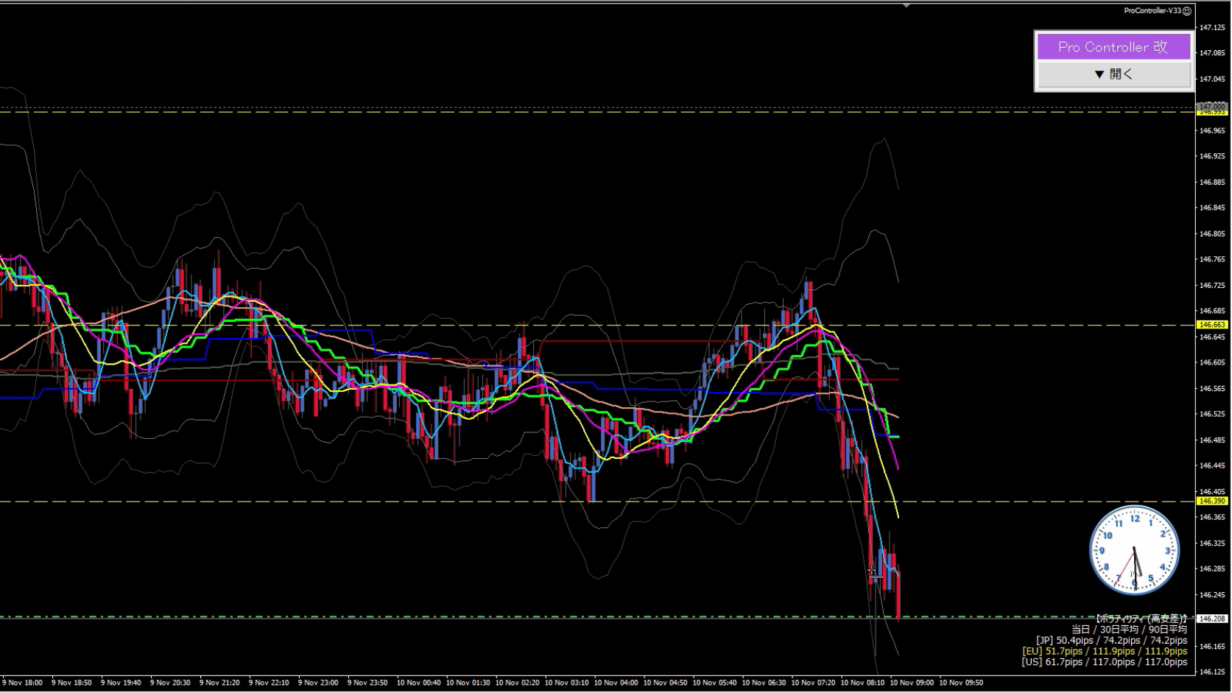Click the 当日 / 30日平均 / 90日平均 header text
Viewport: 1232px width, 693px height.
(x=1129, y=629)
